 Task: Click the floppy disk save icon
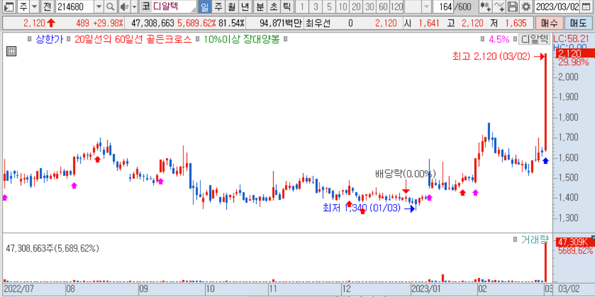coord(512,7)
